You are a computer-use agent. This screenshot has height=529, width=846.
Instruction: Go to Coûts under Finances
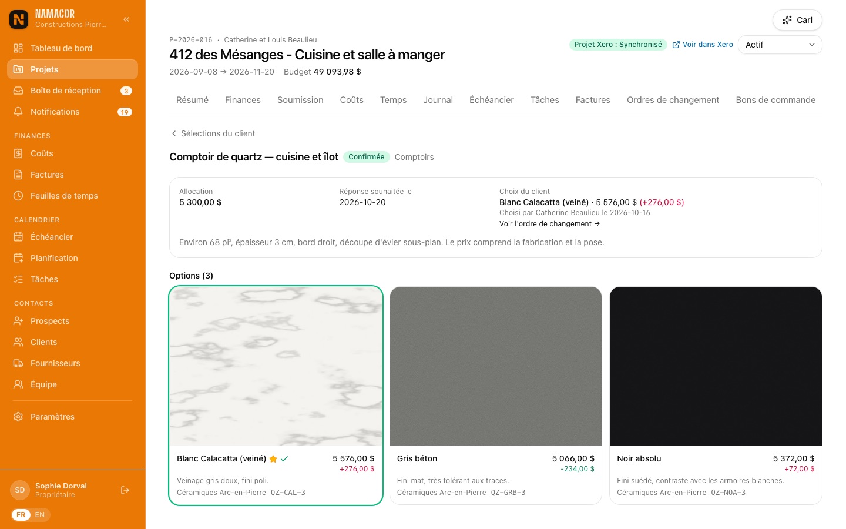72,153
